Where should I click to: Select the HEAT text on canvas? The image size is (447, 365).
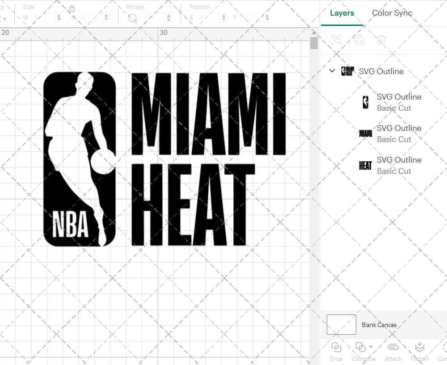(x=193, y=205)
